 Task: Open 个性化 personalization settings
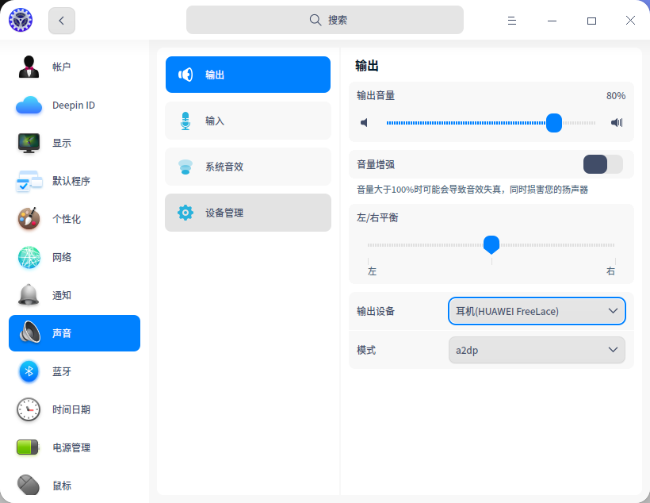point(74,219)
